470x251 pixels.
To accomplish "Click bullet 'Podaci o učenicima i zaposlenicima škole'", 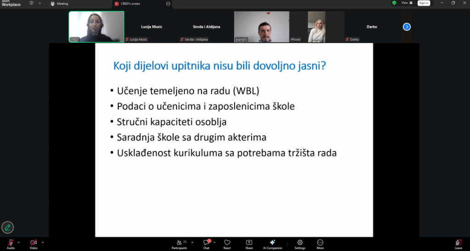I will tap(206, 106).
